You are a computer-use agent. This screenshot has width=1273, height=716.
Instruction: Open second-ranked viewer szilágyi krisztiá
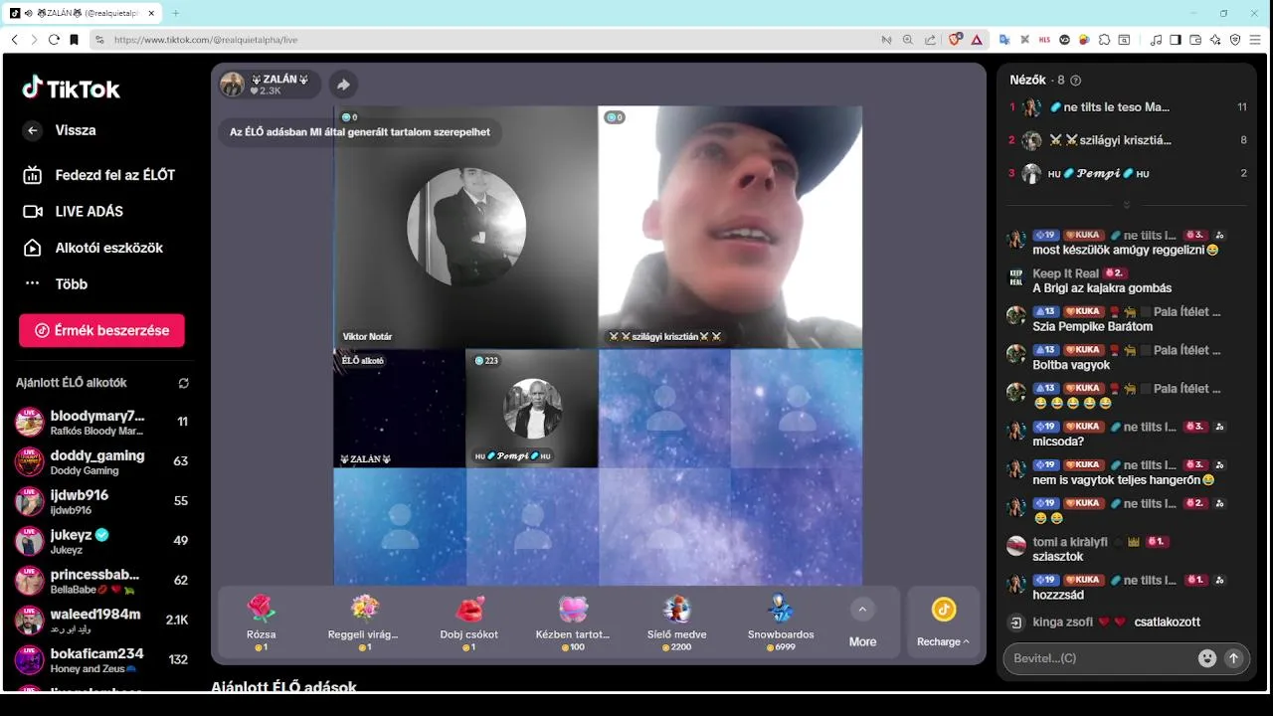[1128, 140]
